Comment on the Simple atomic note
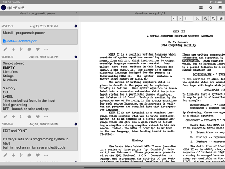 pyautogui.click(x=29, y=117)
